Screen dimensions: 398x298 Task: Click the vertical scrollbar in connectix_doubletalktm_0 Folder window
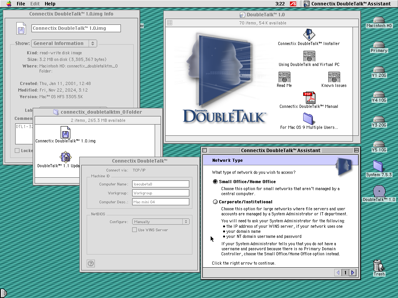click(x=158, y=140)
